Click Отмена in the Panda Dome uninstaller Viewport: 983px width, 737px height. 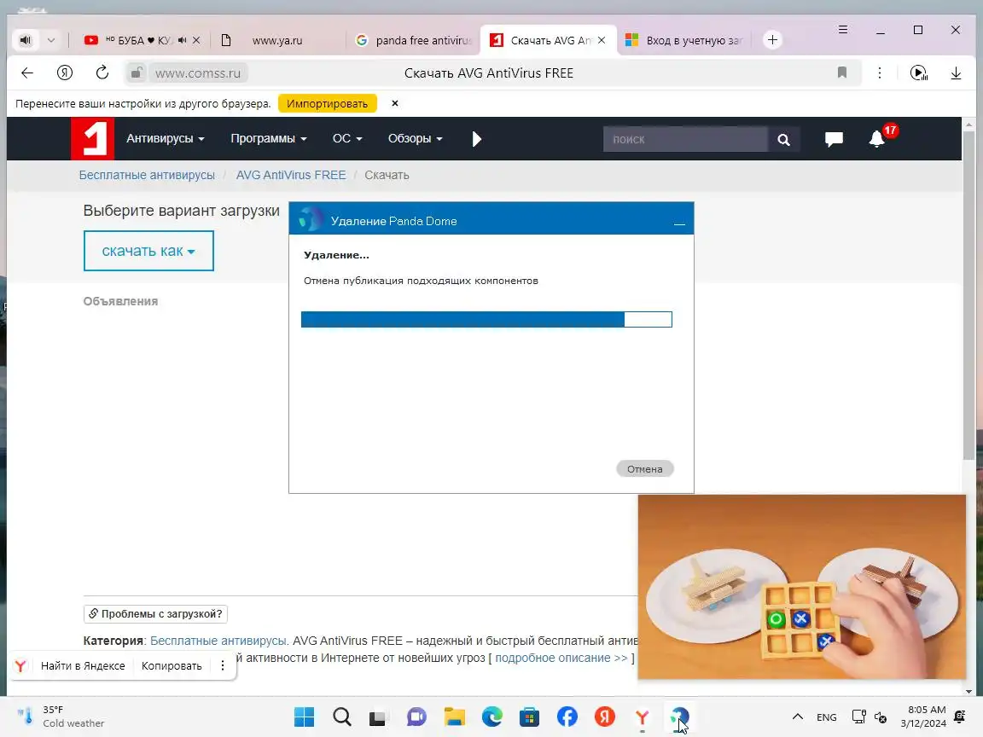click(644, 469)
